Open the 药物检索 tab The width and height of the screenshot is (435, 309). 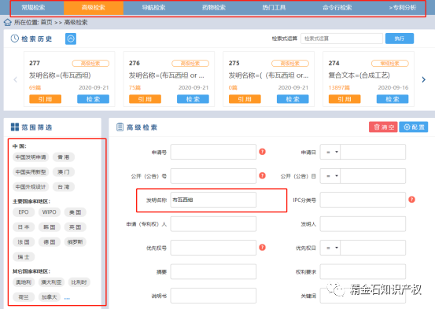tap(214, 8)
